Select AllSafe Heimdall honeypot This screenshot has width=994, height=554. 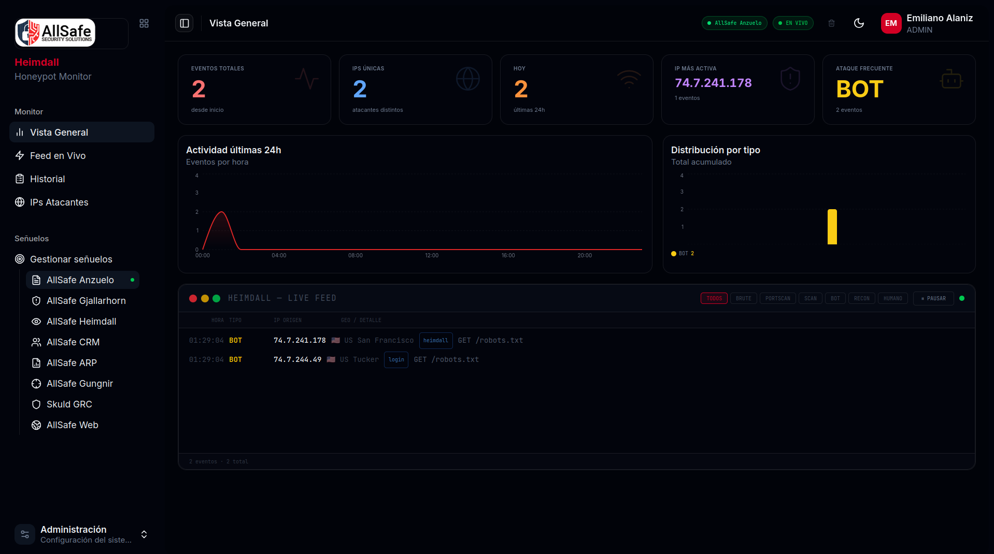coord(83,322)
